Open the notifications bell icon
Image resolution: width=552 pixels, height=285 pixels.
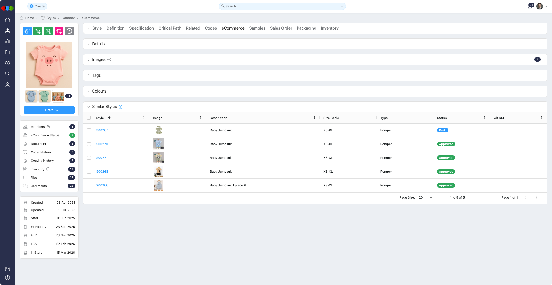(x=530, y=7)
